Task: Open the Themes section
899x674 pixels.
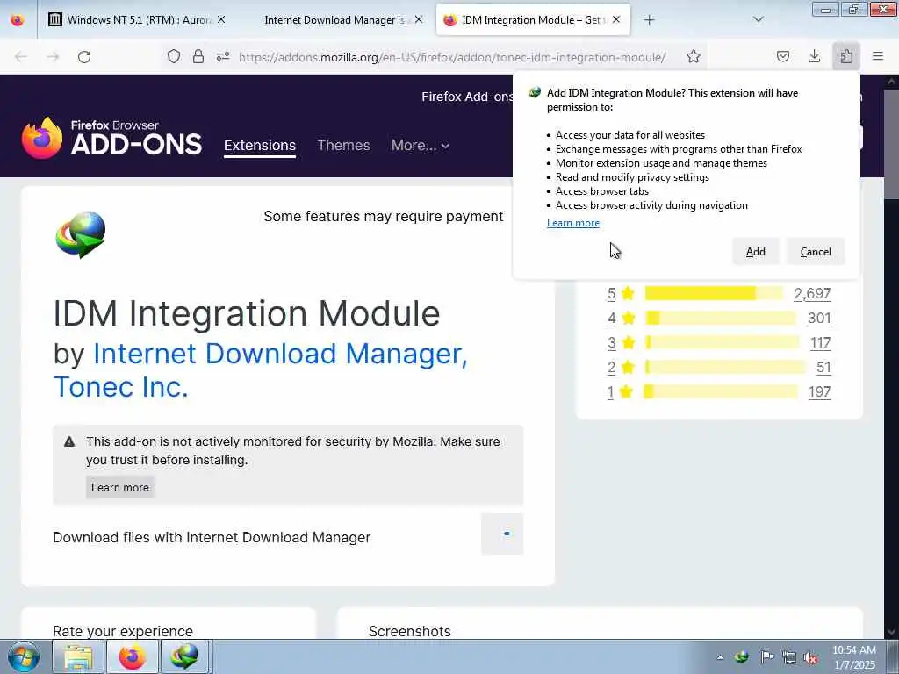Action: coord(343,146)
